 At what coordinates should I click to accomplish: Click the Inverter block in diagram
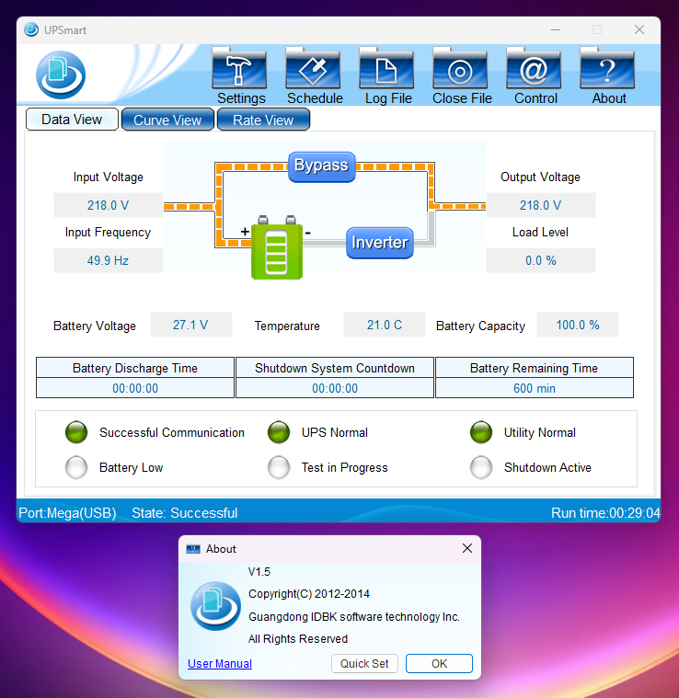pyautogui.click(x=380, y=243)
